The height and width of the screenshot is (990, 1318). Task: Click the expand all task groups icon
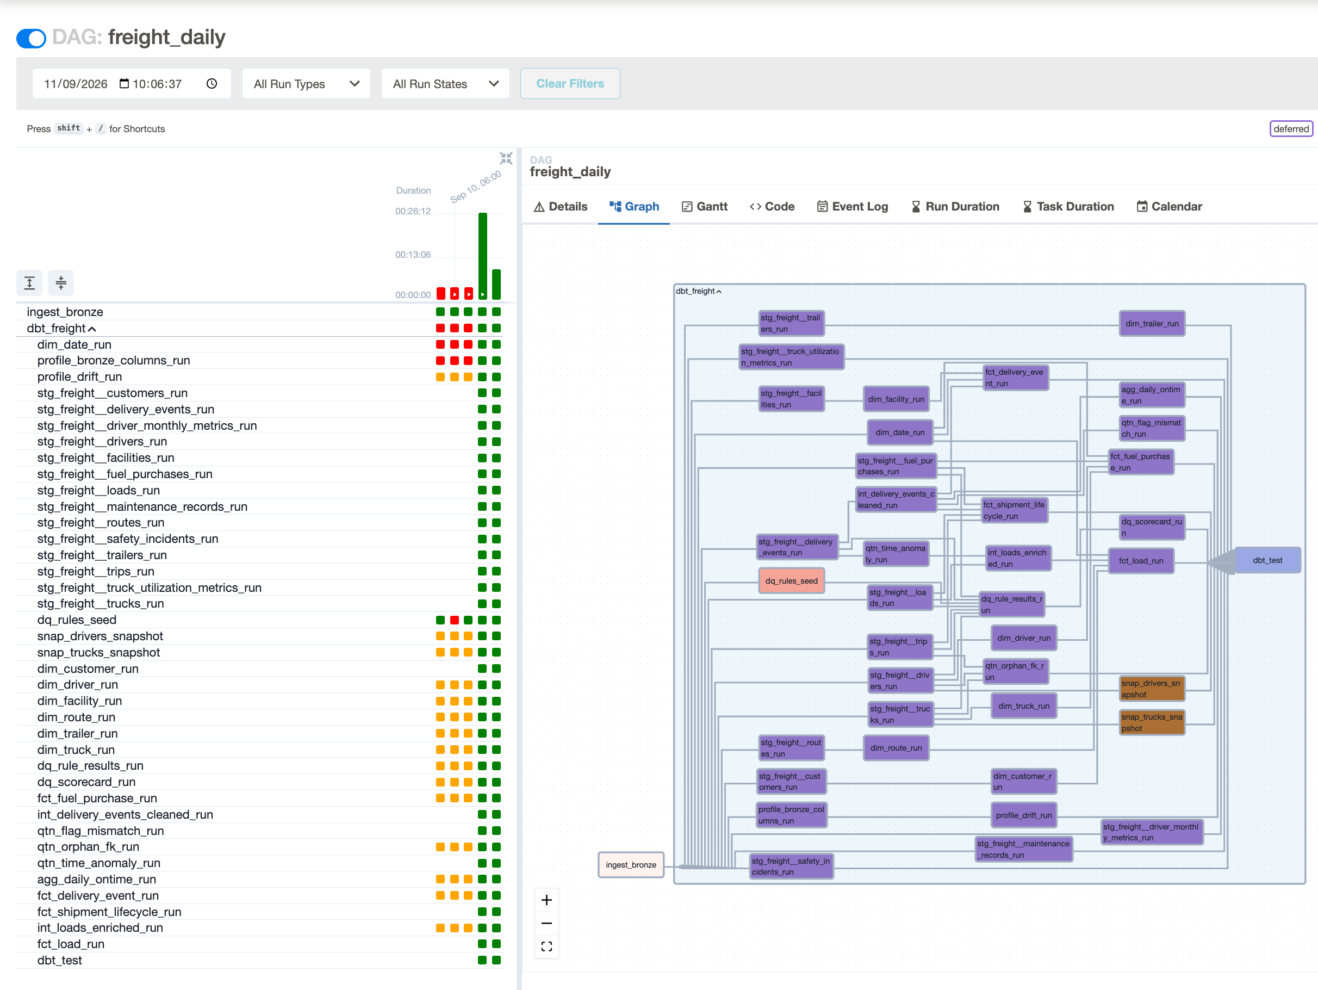(29, 282)
